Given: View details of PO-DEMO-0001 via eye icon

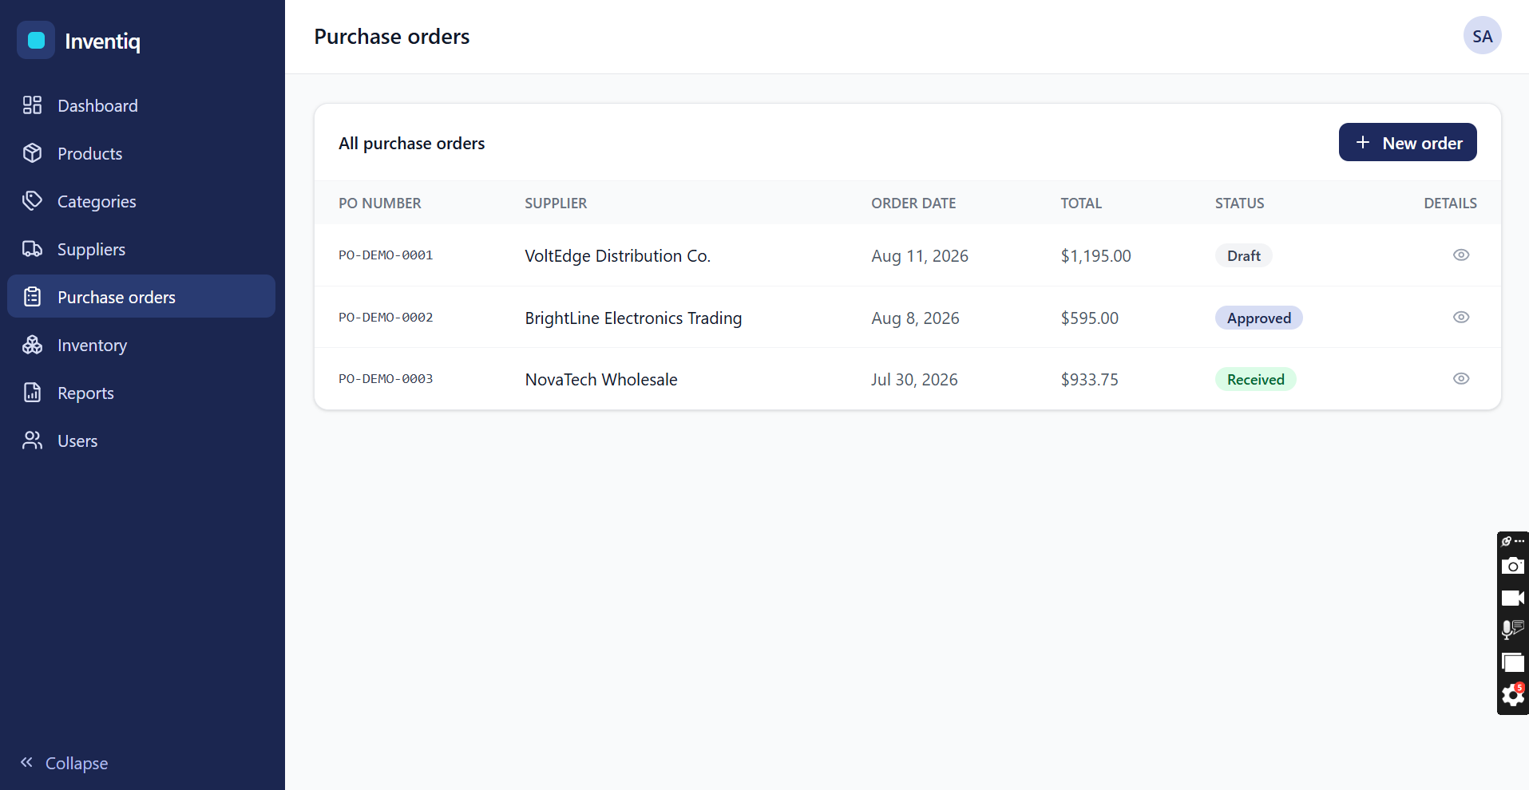Looking at the screenshot, I should tap(1461, 255).
